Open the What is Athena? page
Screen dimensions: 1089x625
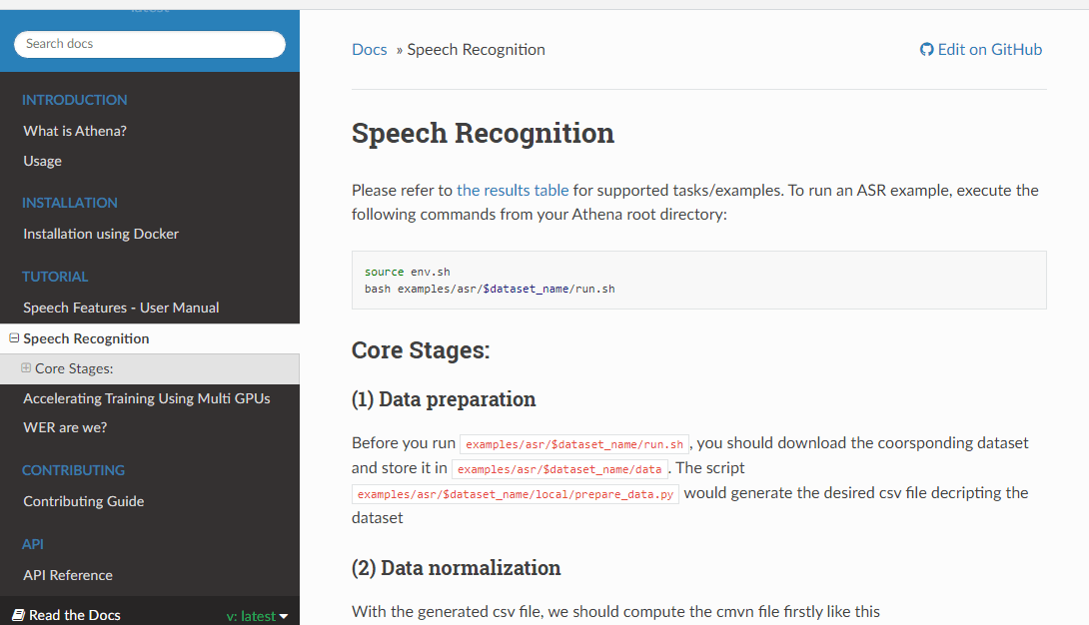[x=75, y=131]
